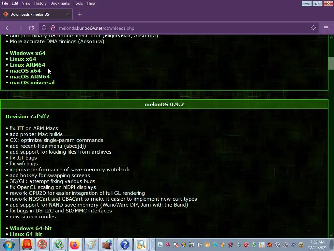
Task: Click text 'fix OpenGL scaling on hiDPI displays'
Action: (x=53, y=187)
